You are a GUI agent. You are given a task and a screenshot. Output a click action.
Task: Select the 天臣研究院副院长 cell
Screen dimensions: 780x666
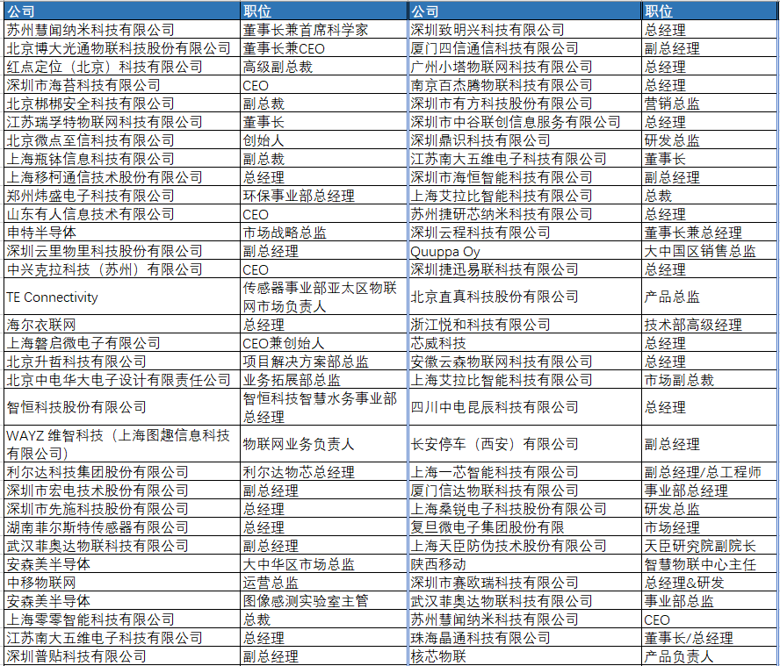[x=709, y=545]
